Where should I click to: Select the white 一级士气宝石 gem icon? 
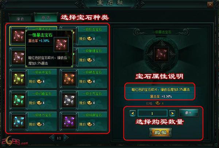(x=69, y=100)
